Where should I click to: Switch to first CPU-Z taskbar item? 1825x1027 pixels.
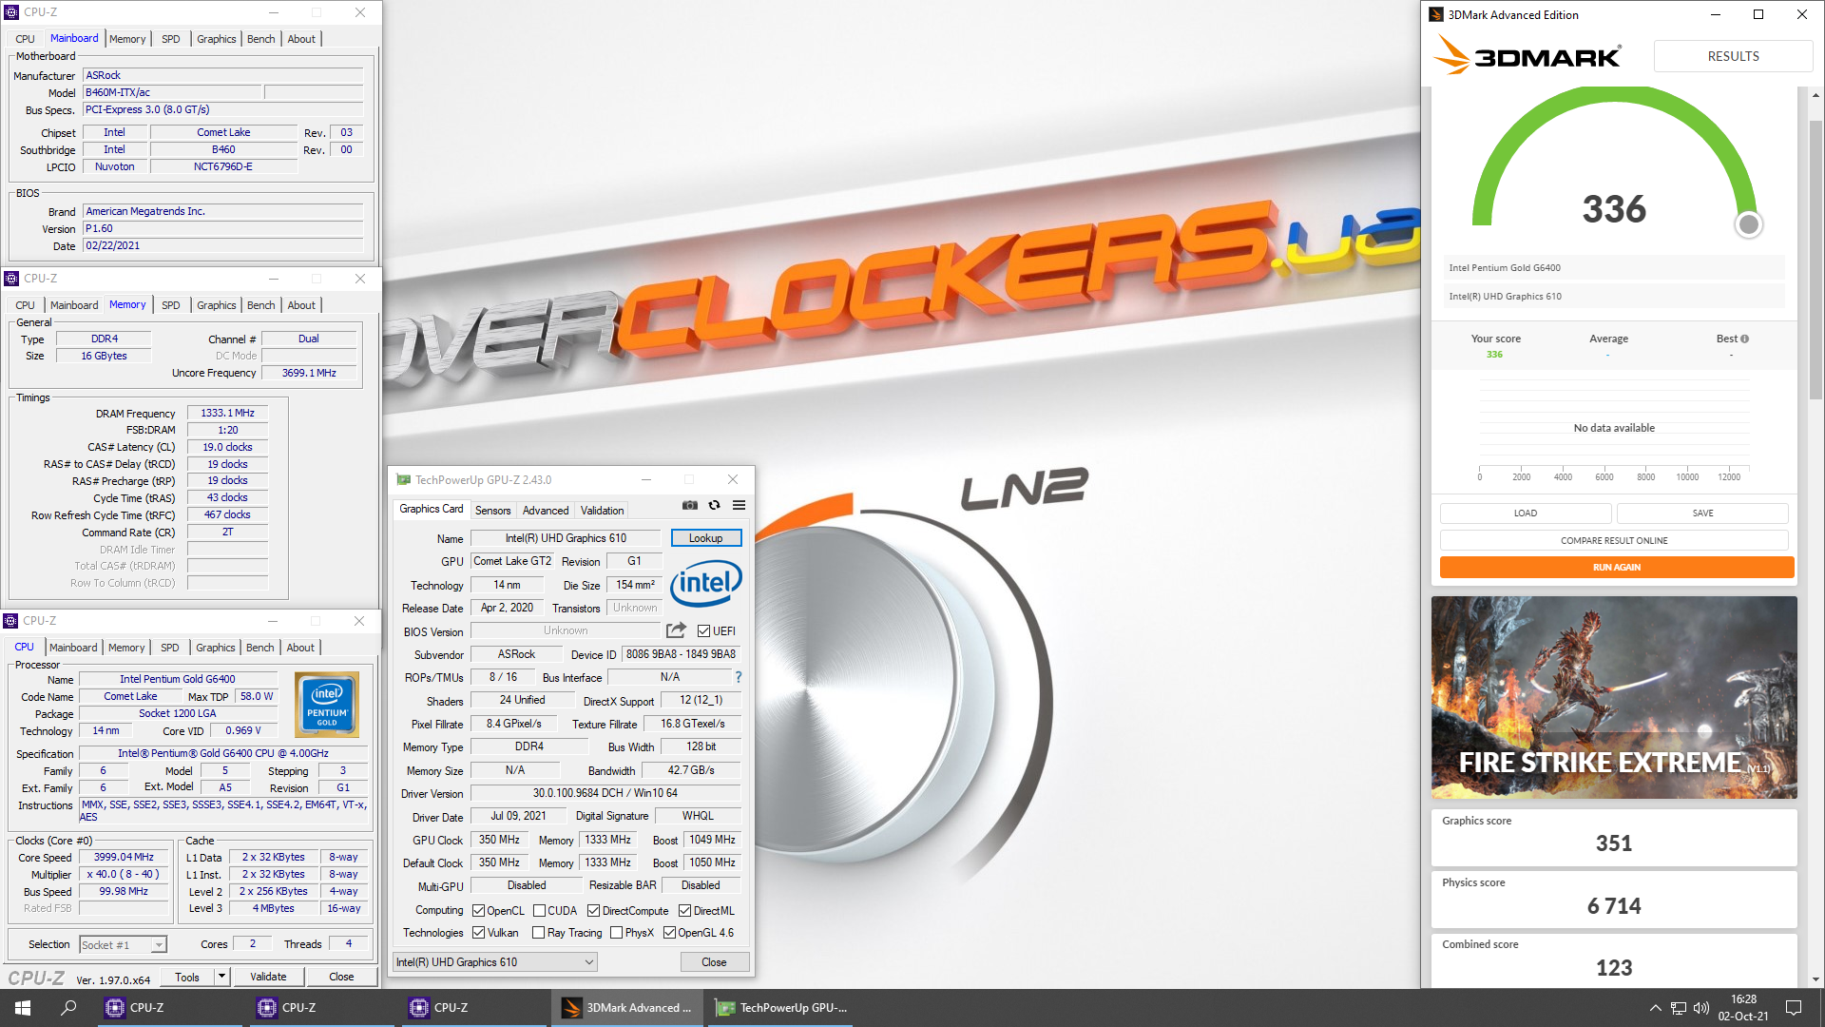[x=172, y=1008]
